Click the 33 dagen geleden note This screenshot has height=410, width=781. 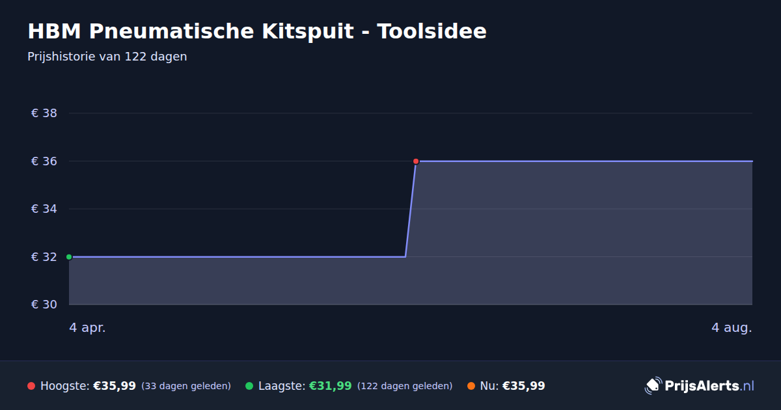click(x=186, y=386)
